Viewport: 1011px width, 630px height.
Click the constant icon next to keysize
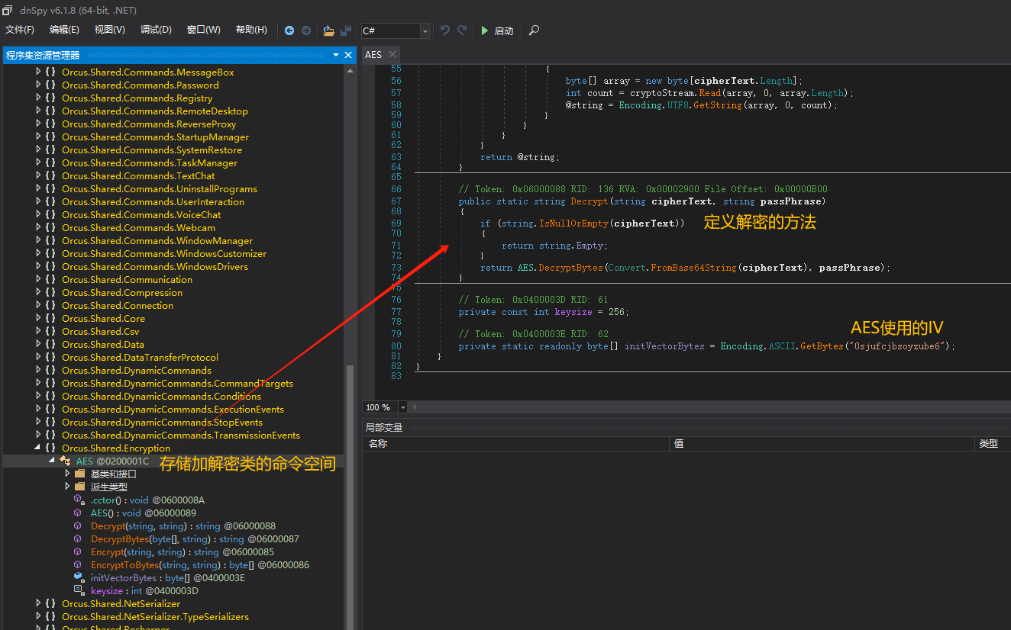(x=79, y=590)
